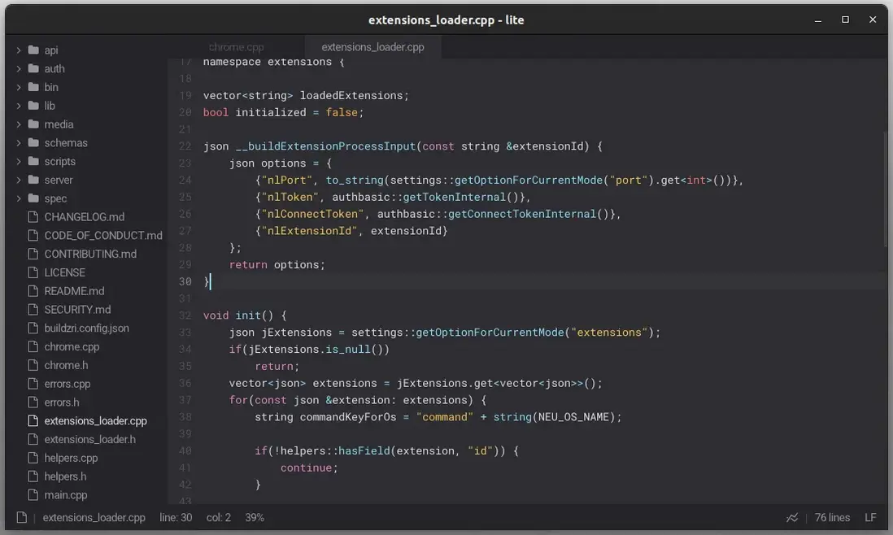Click the api folder icon
This screenshot has height=535, width=893.
(x=33, y=50)
